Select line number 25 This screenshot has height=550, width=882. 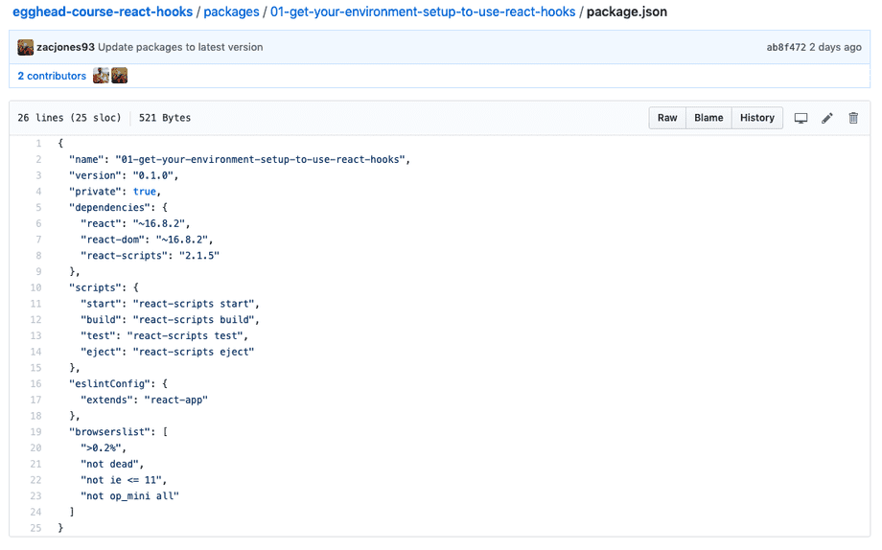(36, 528)
